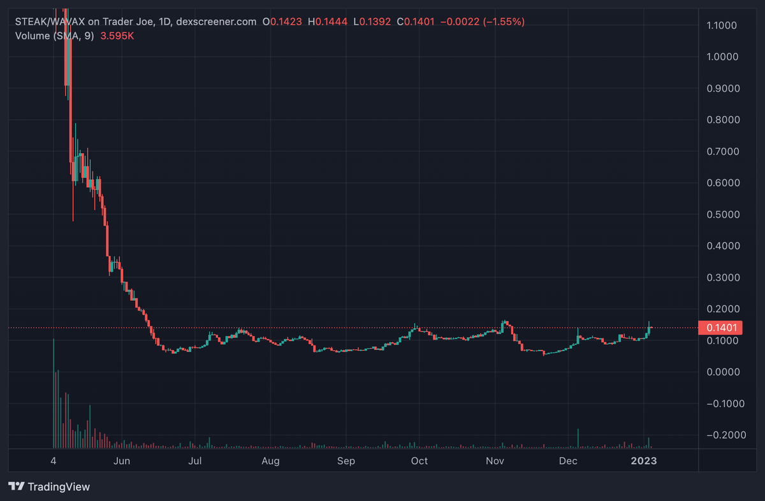
Task: Click the 2023 label on time axis
Action: [x=644, y=460]
